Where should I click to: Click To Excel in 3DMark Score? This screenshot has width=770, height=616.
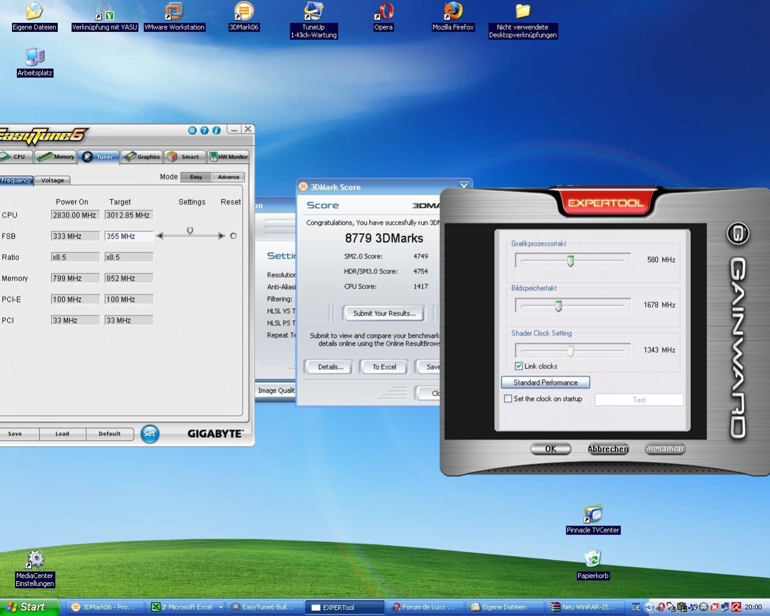(384, 367)
